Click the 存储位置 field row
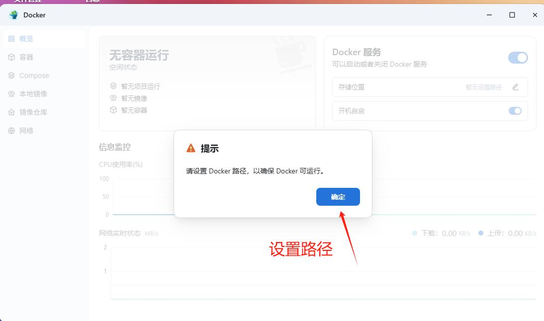The height and width of the screenshot is (321, 544). [x=430, y=87]
